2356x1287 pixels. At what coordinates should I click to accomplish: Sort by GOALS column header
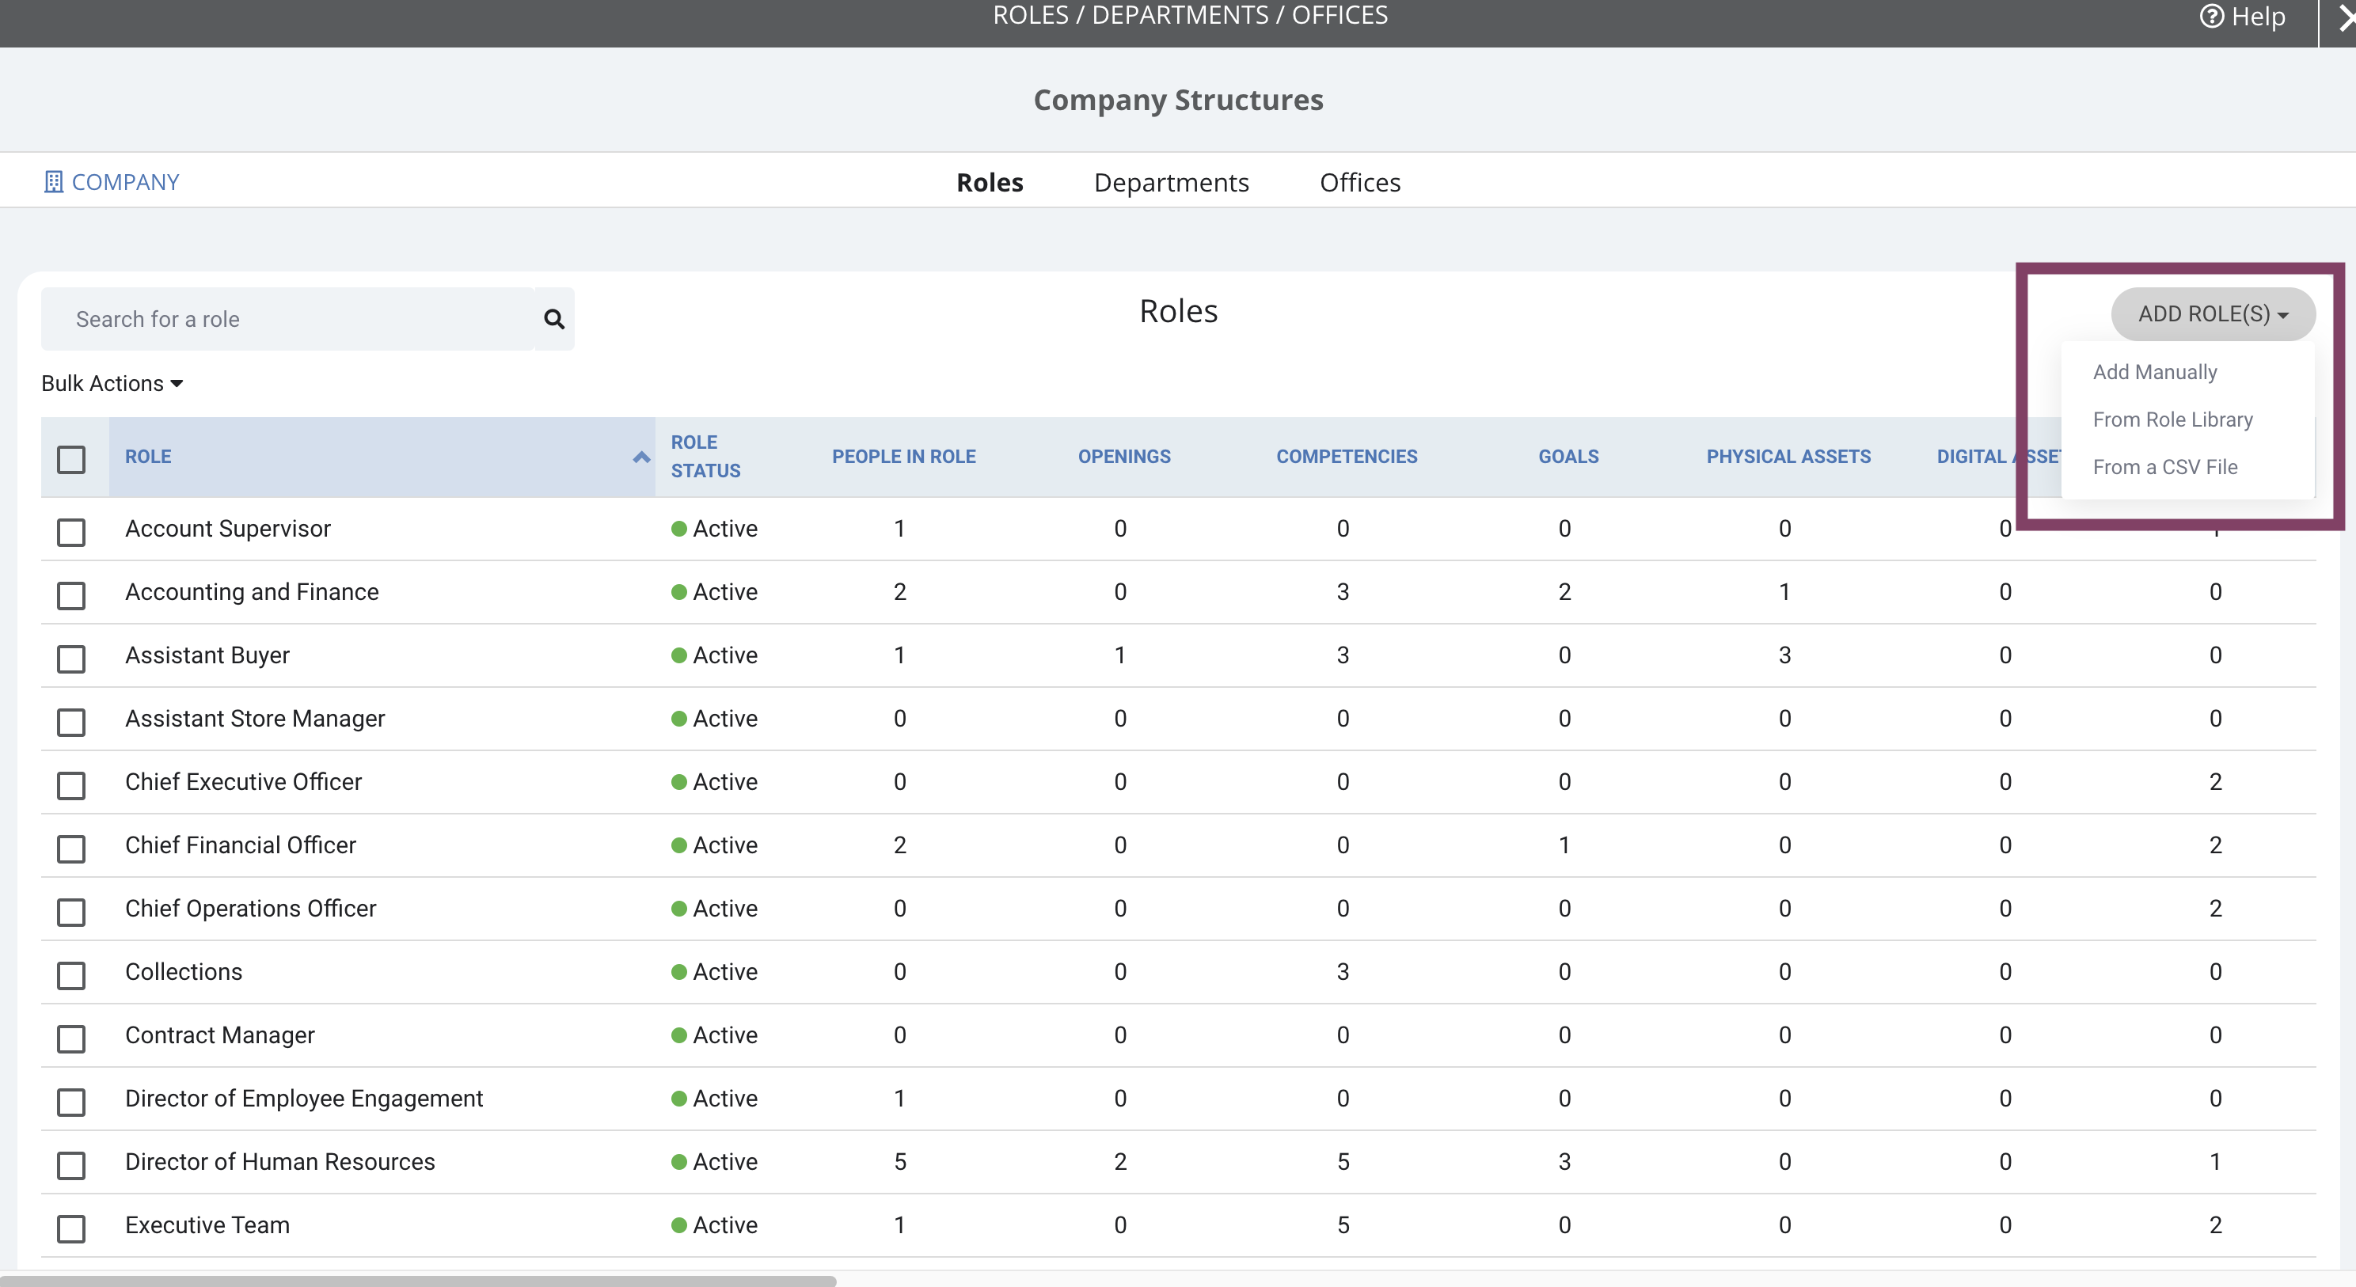click(1568, 457)
